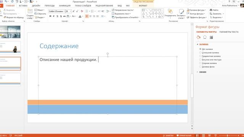The width and height of the screenshot is (244, 137).
Task: Toggle underline (Ч) formatting
Action: 57,16
